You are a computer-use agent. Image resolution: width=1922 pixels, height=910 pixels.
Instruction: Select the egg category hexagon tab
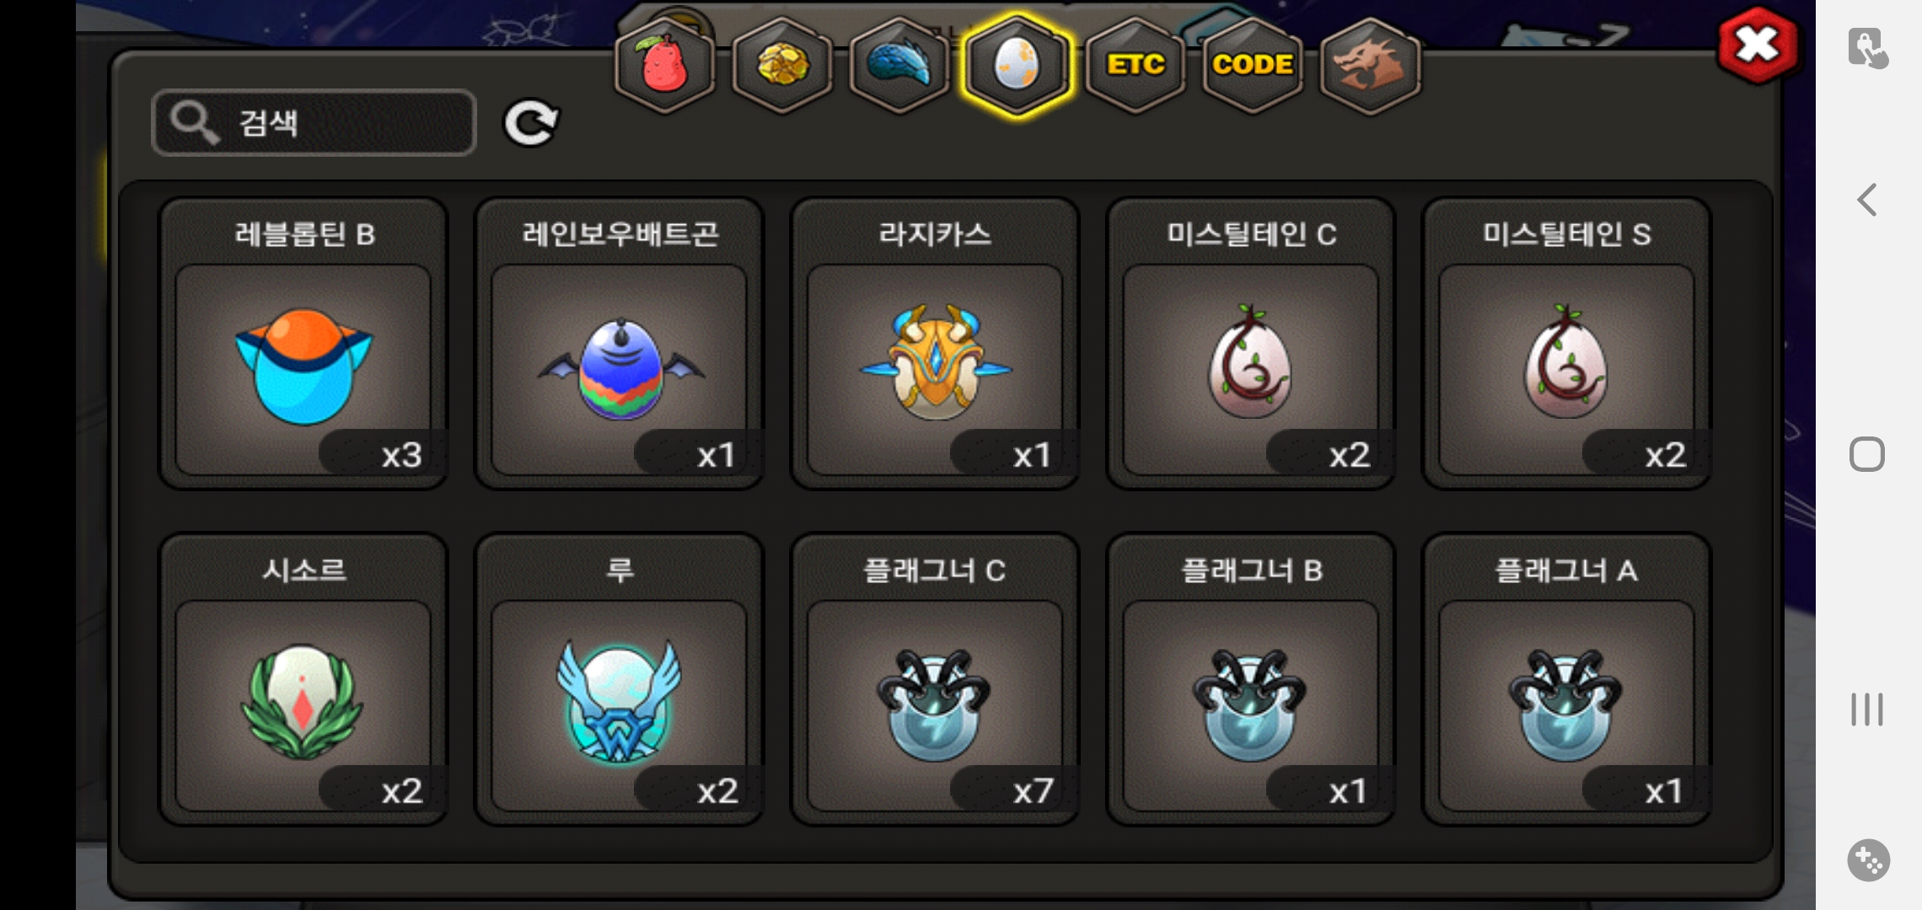(x=1017, y=65)
